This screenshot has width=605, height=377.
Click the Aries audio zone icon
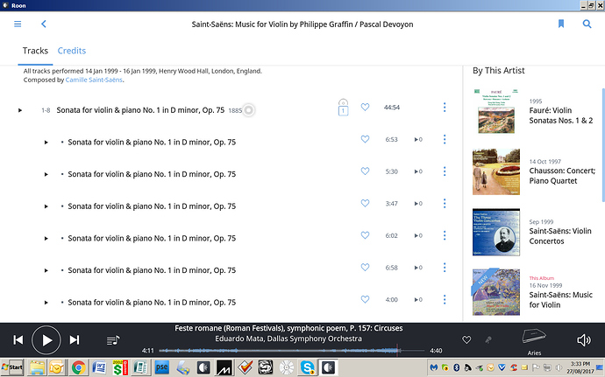pyautogui.click(x=534, y=337)
